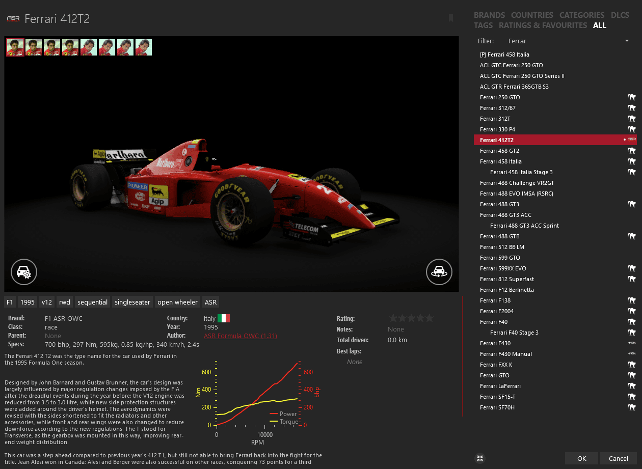
Task: Click the horse badge on the Ferrari 250 GTO row
Action: pyautogui.click(x=632, y=97)
